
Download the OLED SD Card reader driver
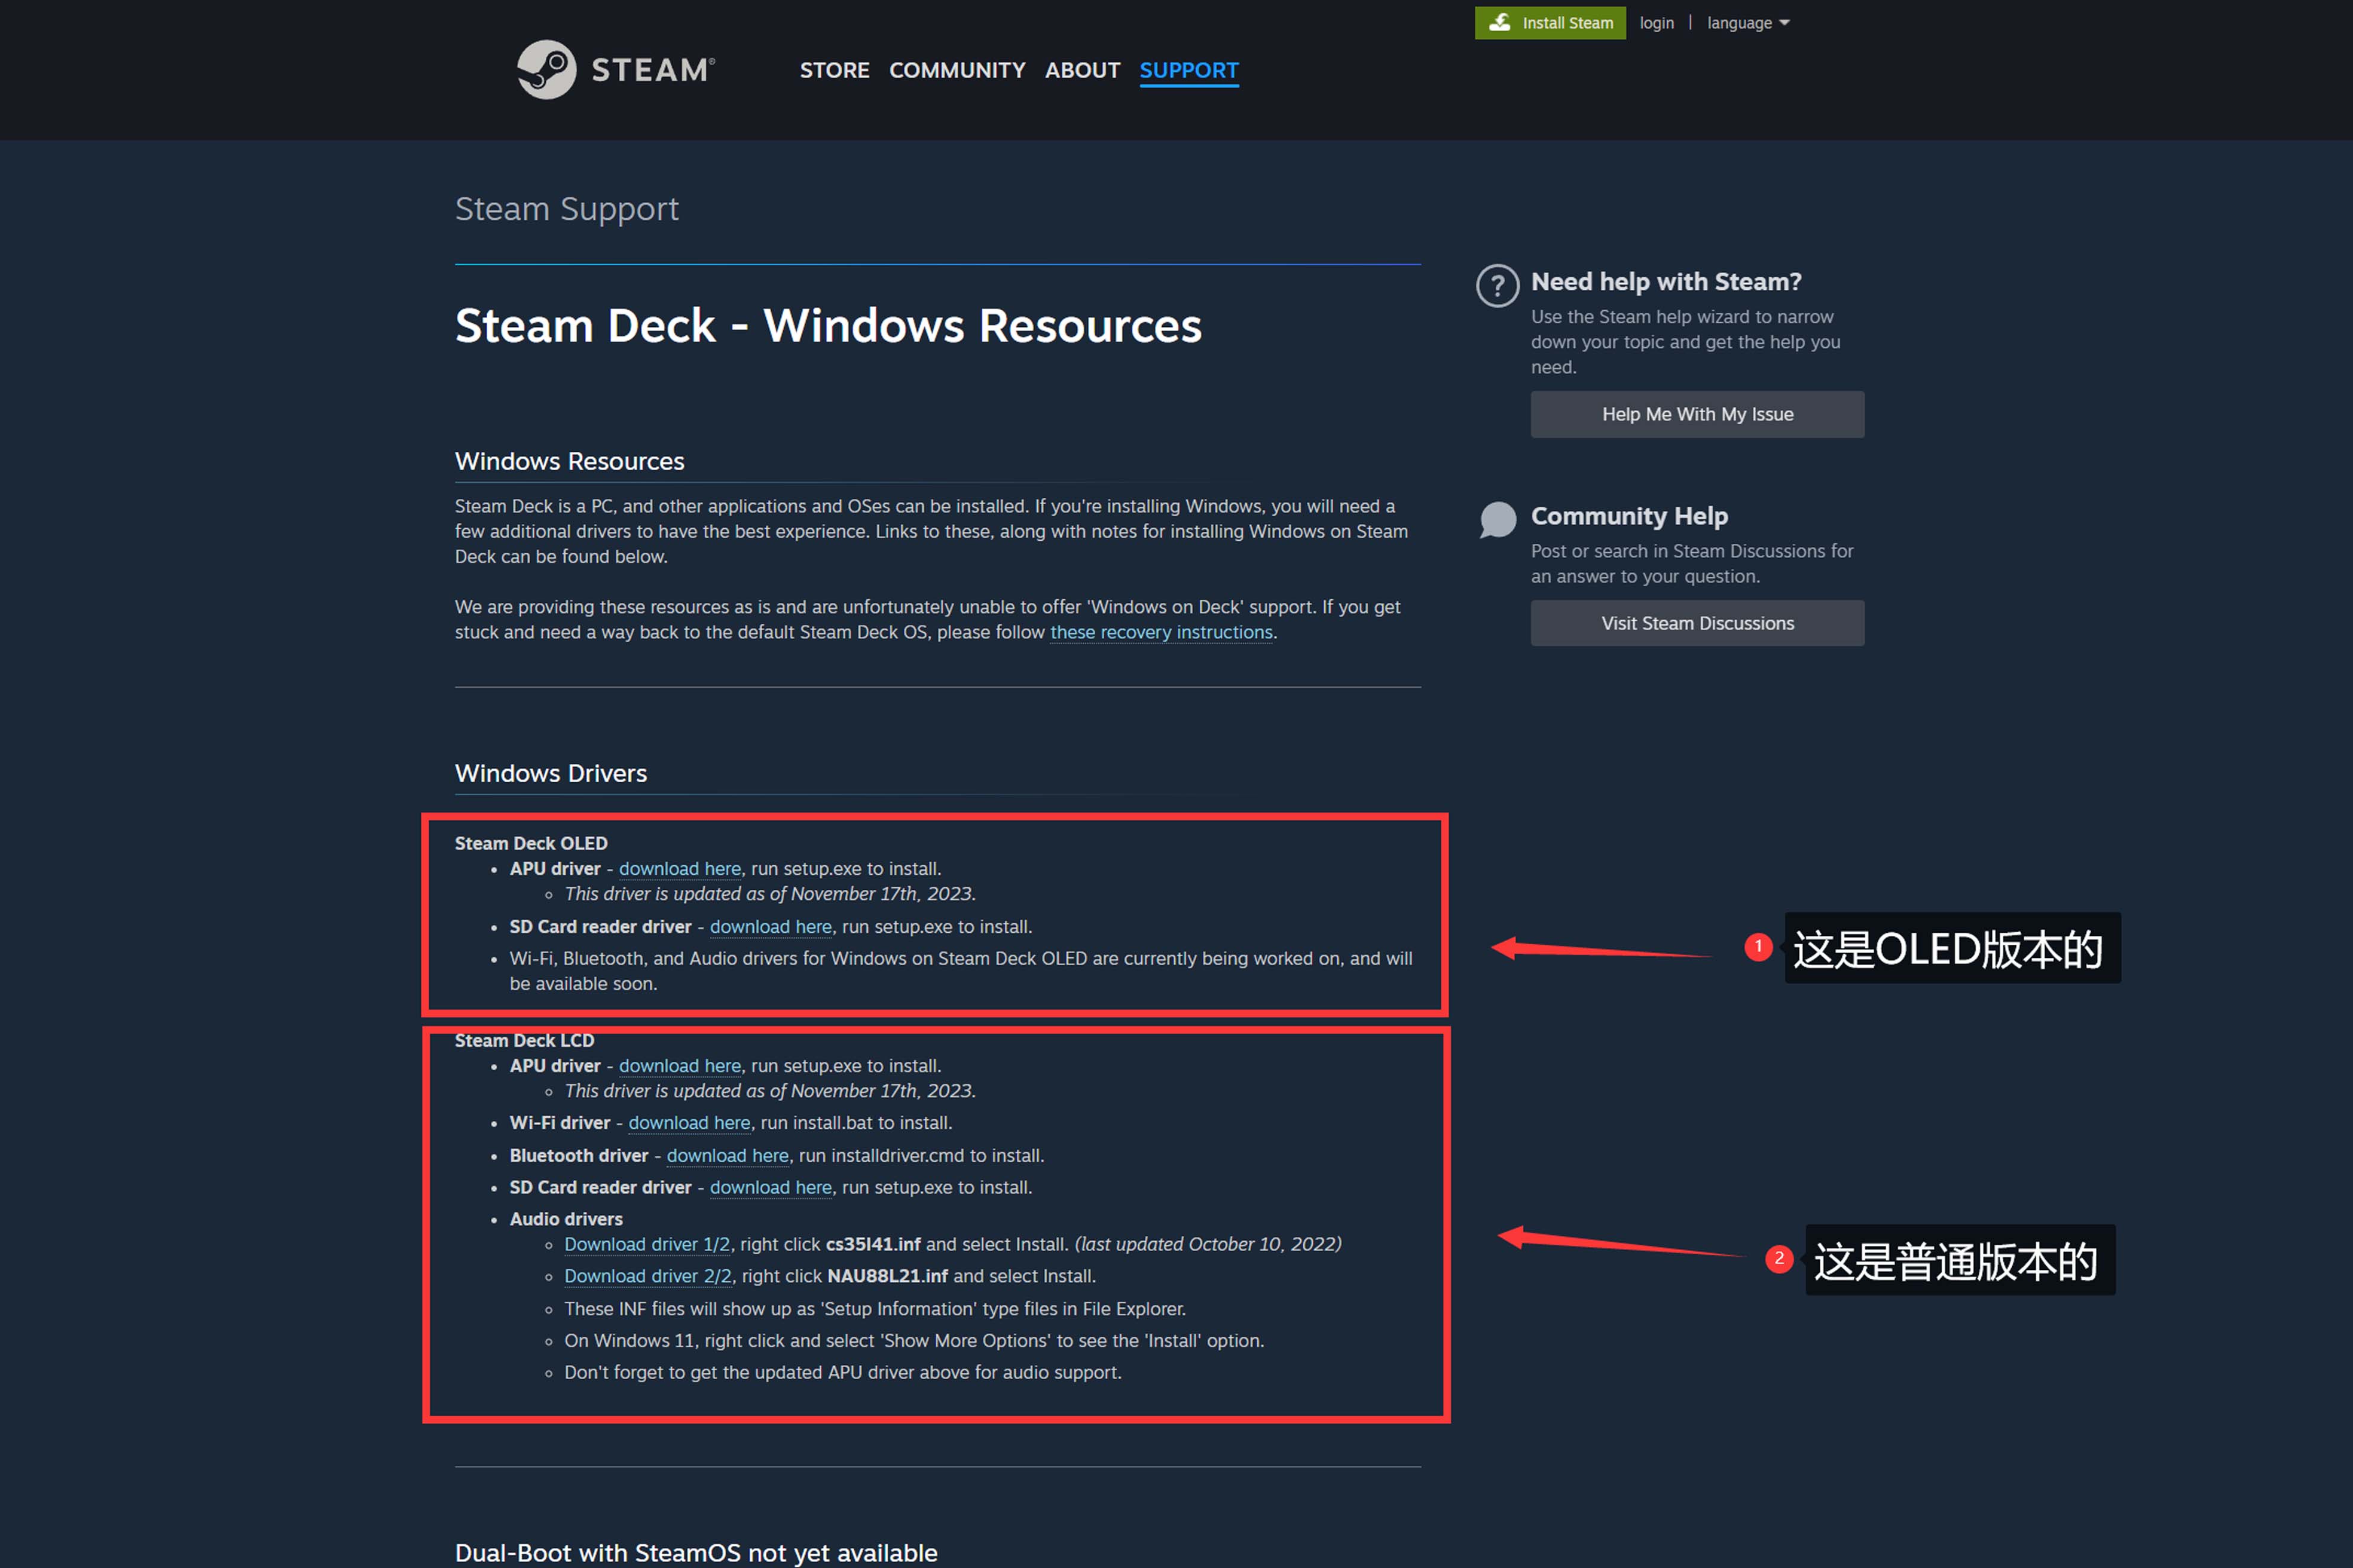coord(771,926)
